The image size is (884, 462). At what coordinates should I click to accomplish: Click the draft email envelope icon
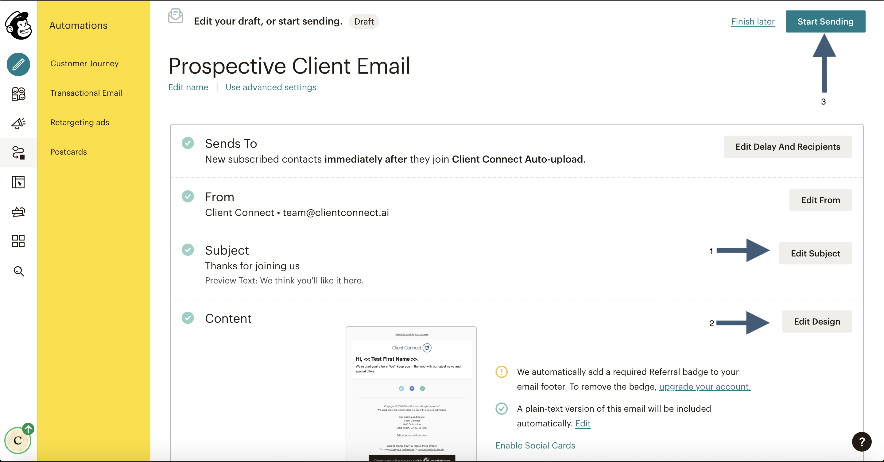point(175,16)
